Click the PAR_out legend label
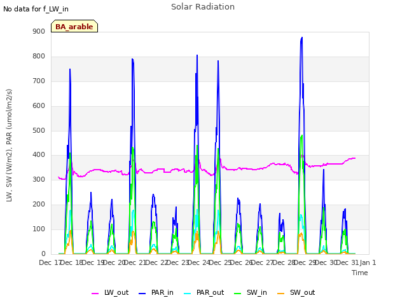 (210, 292)
